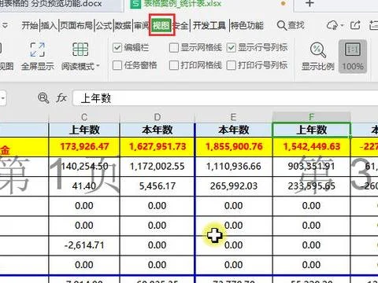Enable the 任务窗格 checkbox

click(x=117, y=65)
